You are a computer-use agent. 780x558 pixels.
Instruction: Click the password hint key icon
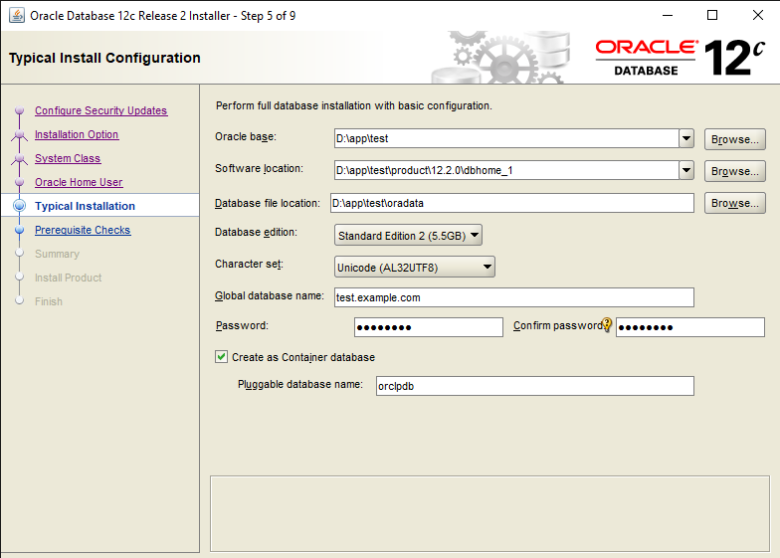(607, 324)
